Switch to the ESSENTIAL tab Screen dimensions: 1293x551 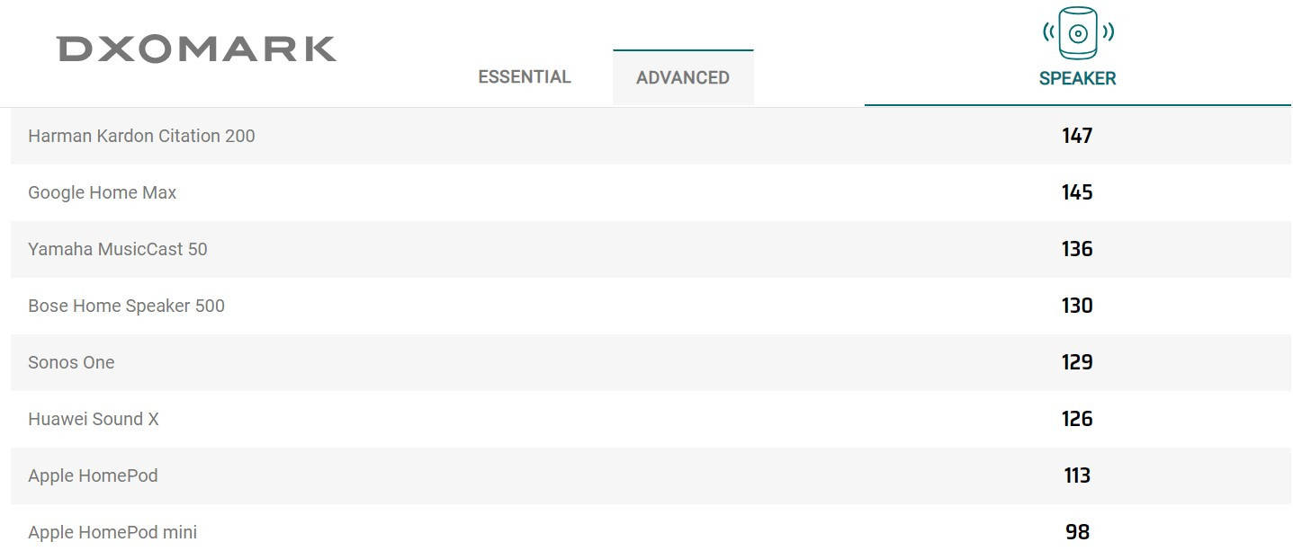tap(525, 77)
